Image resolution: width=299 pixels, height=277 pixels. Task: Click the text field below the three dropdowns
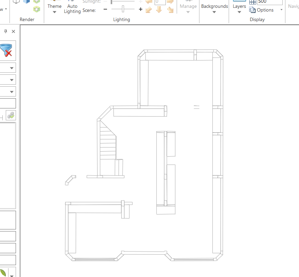[8, 103]
